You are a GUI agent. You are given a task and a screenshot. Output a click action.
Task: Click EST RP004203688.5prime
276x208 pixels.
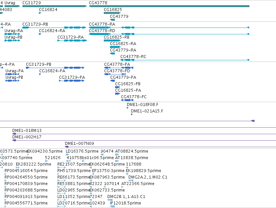6,193
